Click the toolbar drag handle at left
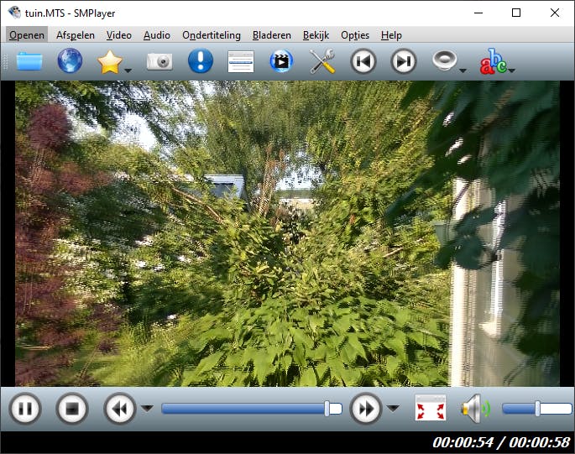The width and height of the screenshot is (575, 454). 5,61
